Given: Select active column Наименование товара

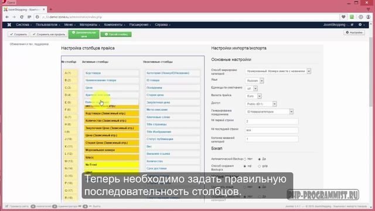Looking at the screenshot, I should tap(111, 80).
